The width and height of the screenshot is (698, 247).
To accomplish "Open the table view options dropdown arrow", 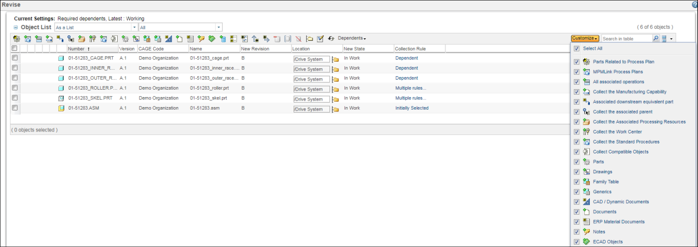I will click(x=672, y=38).
